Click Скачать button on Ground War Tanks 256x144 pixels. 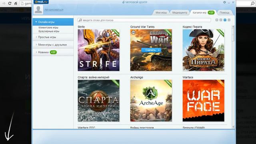coord(151,50)
